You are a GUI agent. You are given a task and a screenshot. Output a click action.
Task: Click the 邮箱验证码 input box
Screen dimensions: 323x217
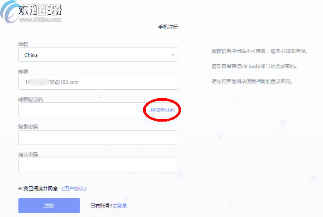click(x=80, y=110)
